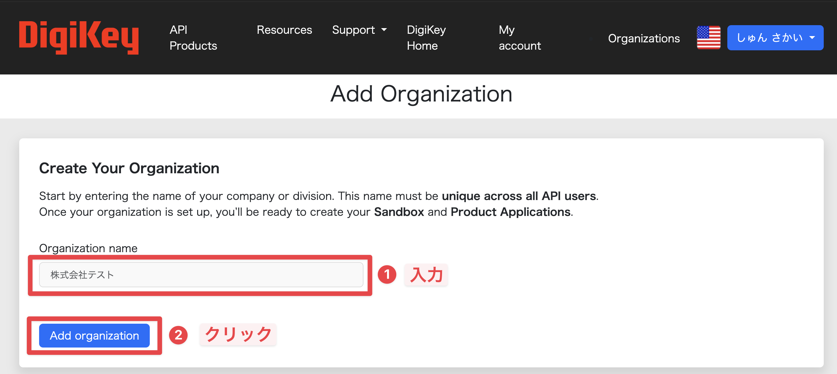837x374 pixels.
Task: Go to DigiKey Home link
Action: (x=426, y=38)
